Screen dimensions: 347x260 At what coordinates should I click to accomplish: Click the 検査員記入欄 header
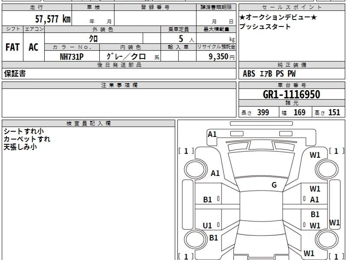pyautogui.click(x=88, y=123)
